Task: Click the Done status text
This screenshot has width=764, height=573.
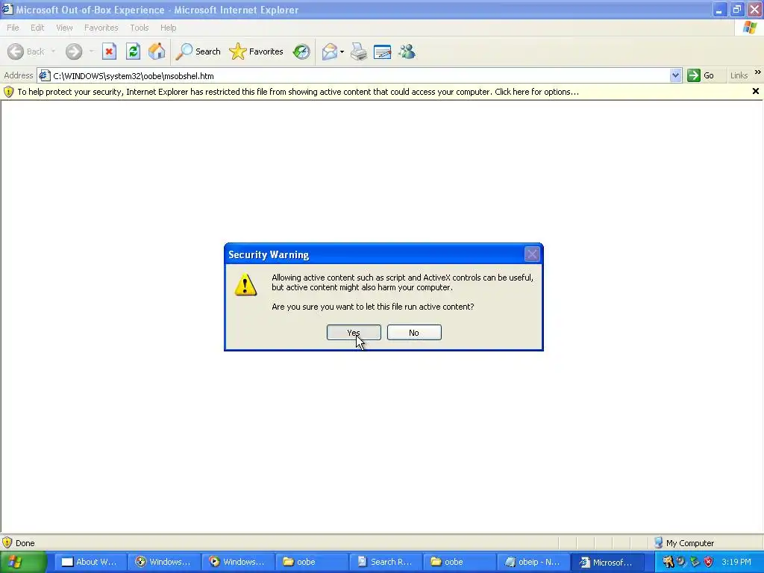Action: pyautogui.click(x=25, y=543)
